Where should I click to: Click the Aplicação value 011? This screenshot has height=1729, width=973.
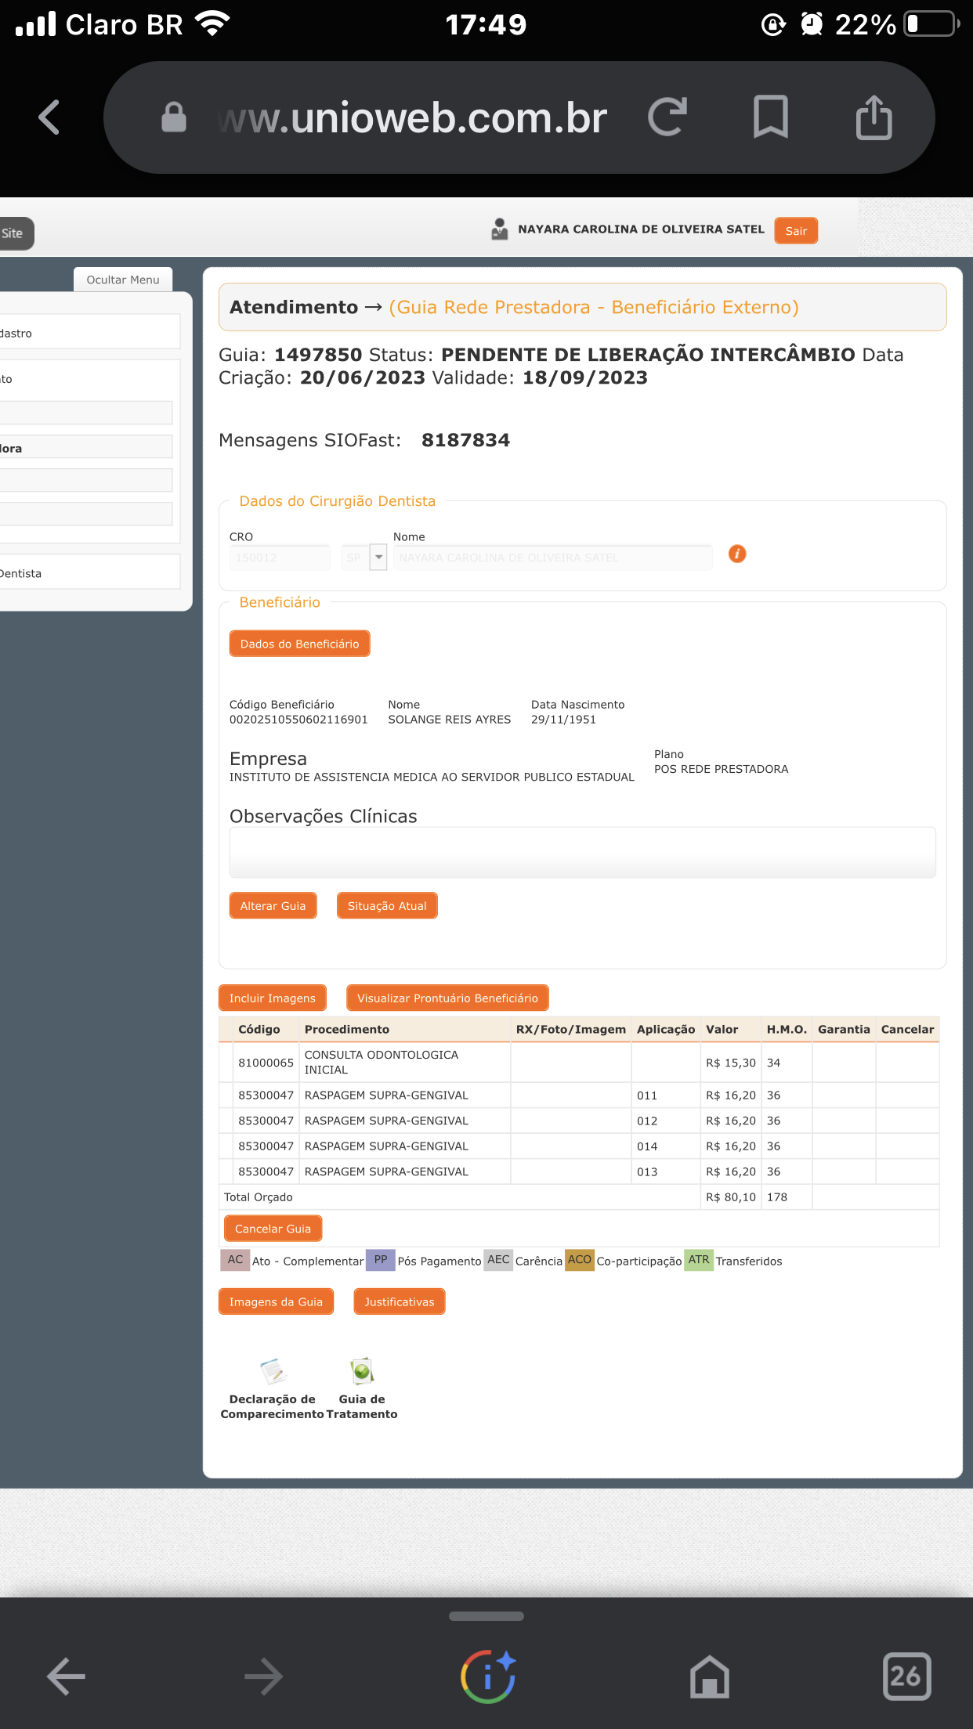(x=647, y=1096)
